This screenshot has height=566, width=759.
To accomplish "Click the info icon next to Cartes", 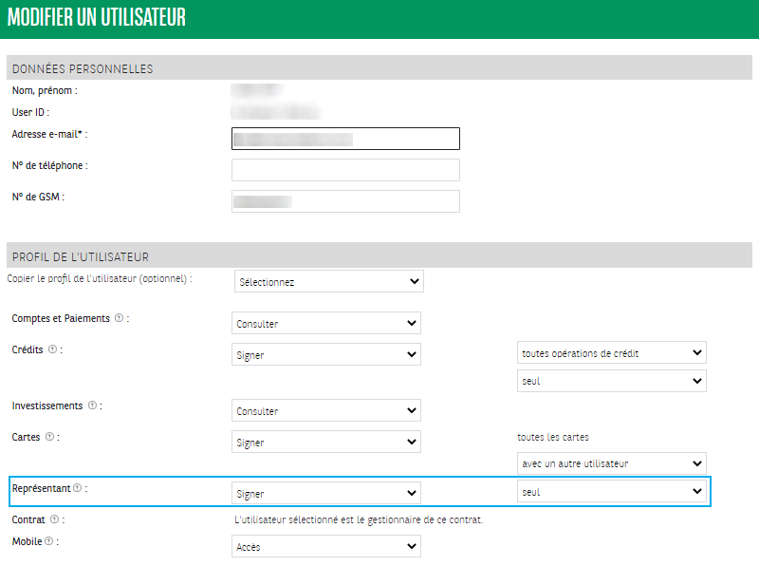I will 49,437.
